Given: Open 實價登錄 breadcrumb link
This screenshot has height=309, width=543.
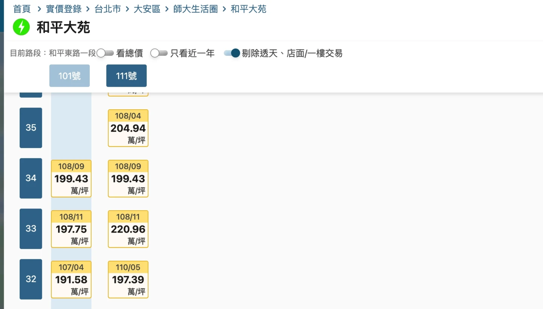Looking at the screenshot, I should point(64,9).
